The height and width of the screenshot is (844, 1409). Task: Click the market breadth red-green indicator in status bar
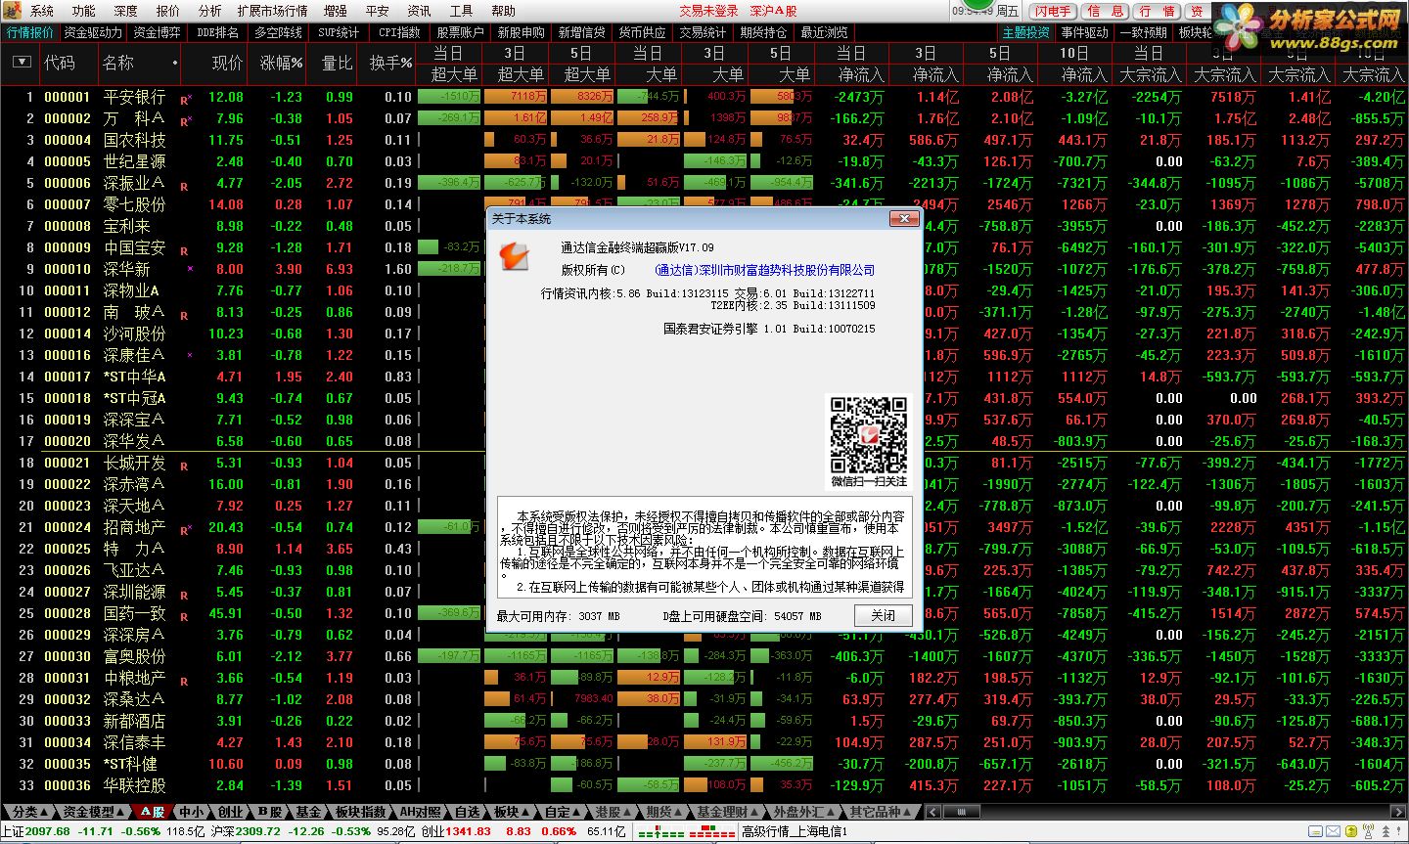[686, 832]
